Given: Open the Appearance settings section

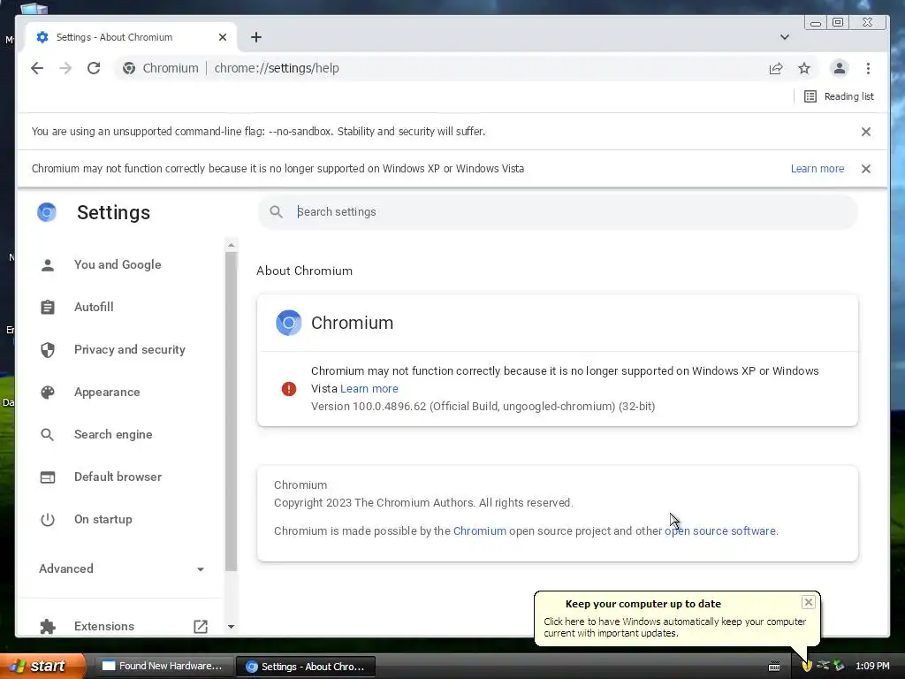Looking at the screenshot, I should [107, 392].
